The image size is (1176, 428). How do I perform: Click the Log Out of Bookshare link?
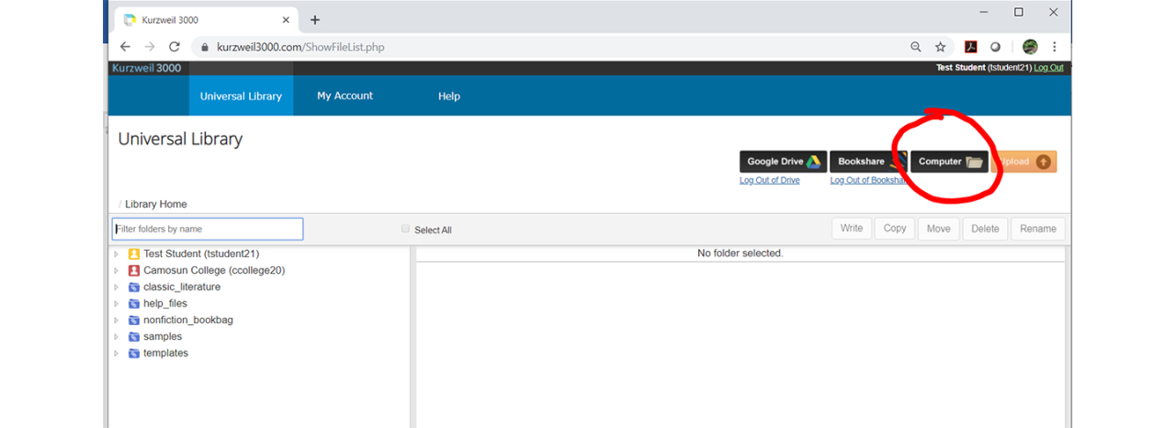(869, 180)
